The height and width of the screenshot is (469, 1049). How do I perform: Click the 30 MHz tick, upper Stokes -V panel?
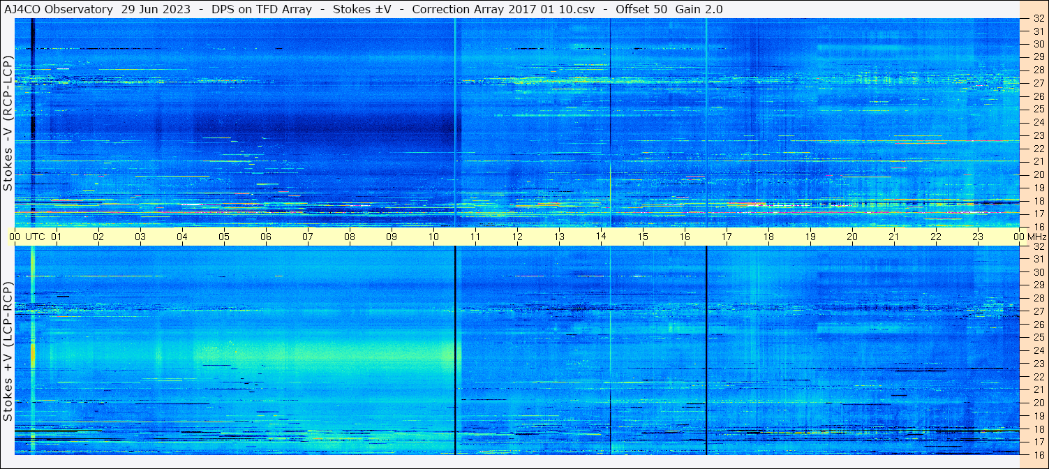(x=1038, y=43)
